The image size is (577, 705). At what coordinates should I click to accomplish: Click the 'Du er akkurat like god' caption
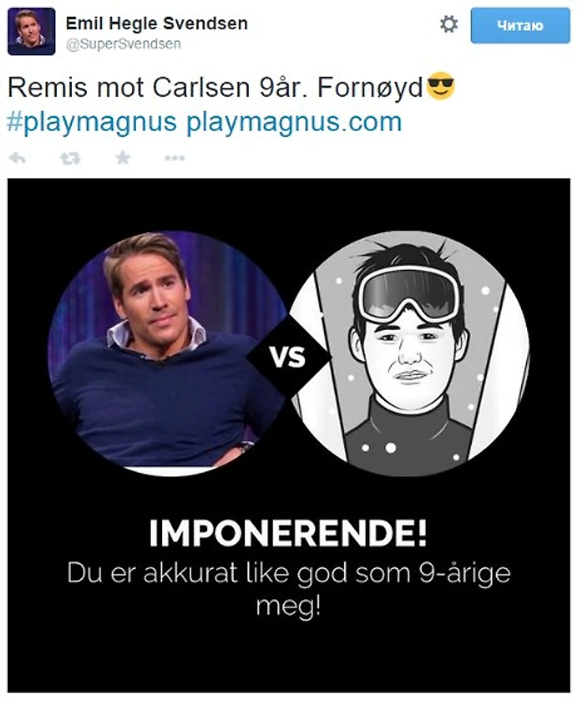(x=288, y=589)
